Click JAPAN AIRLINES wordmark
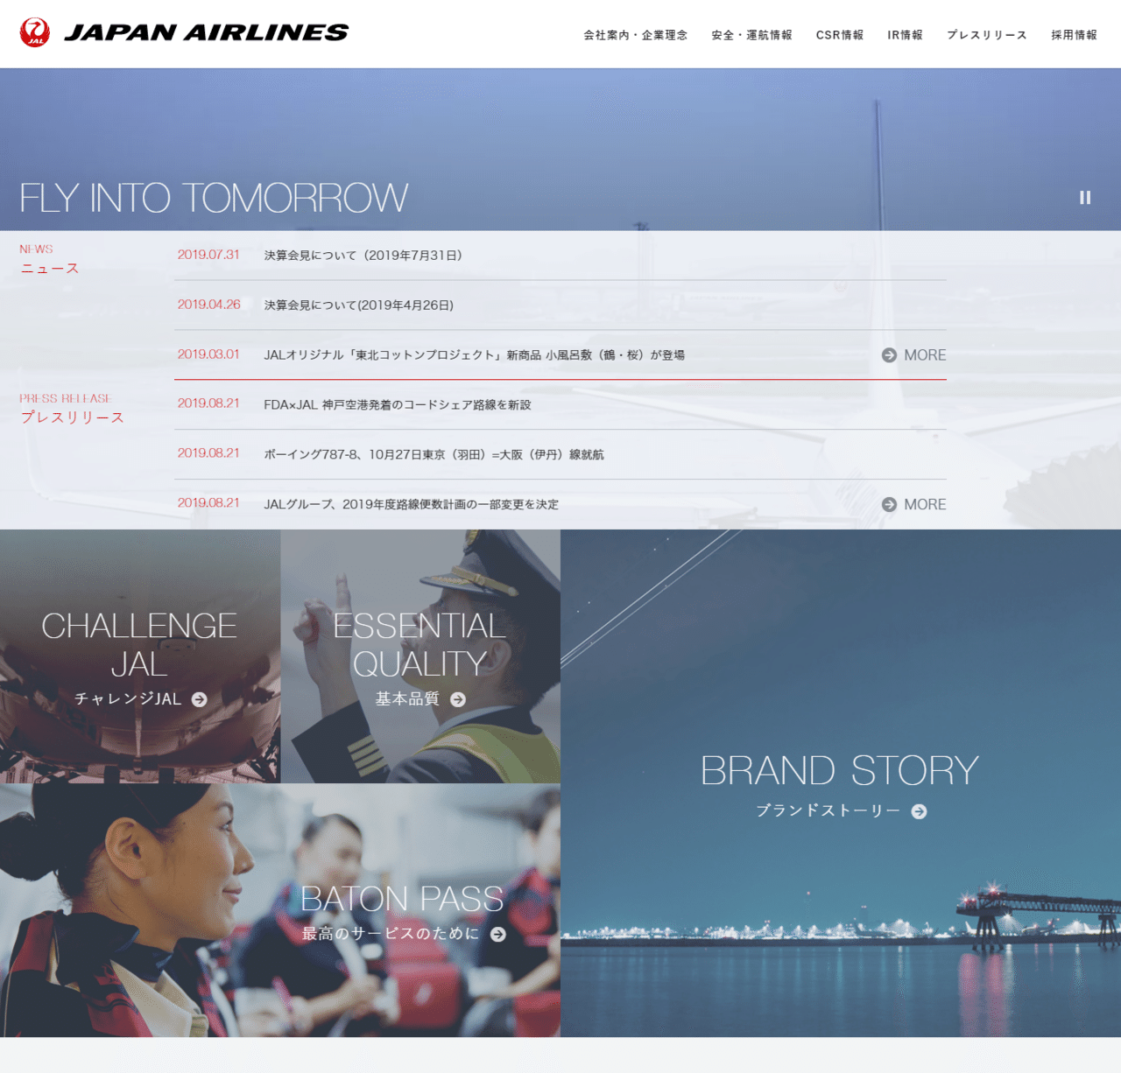 [207, 32]
